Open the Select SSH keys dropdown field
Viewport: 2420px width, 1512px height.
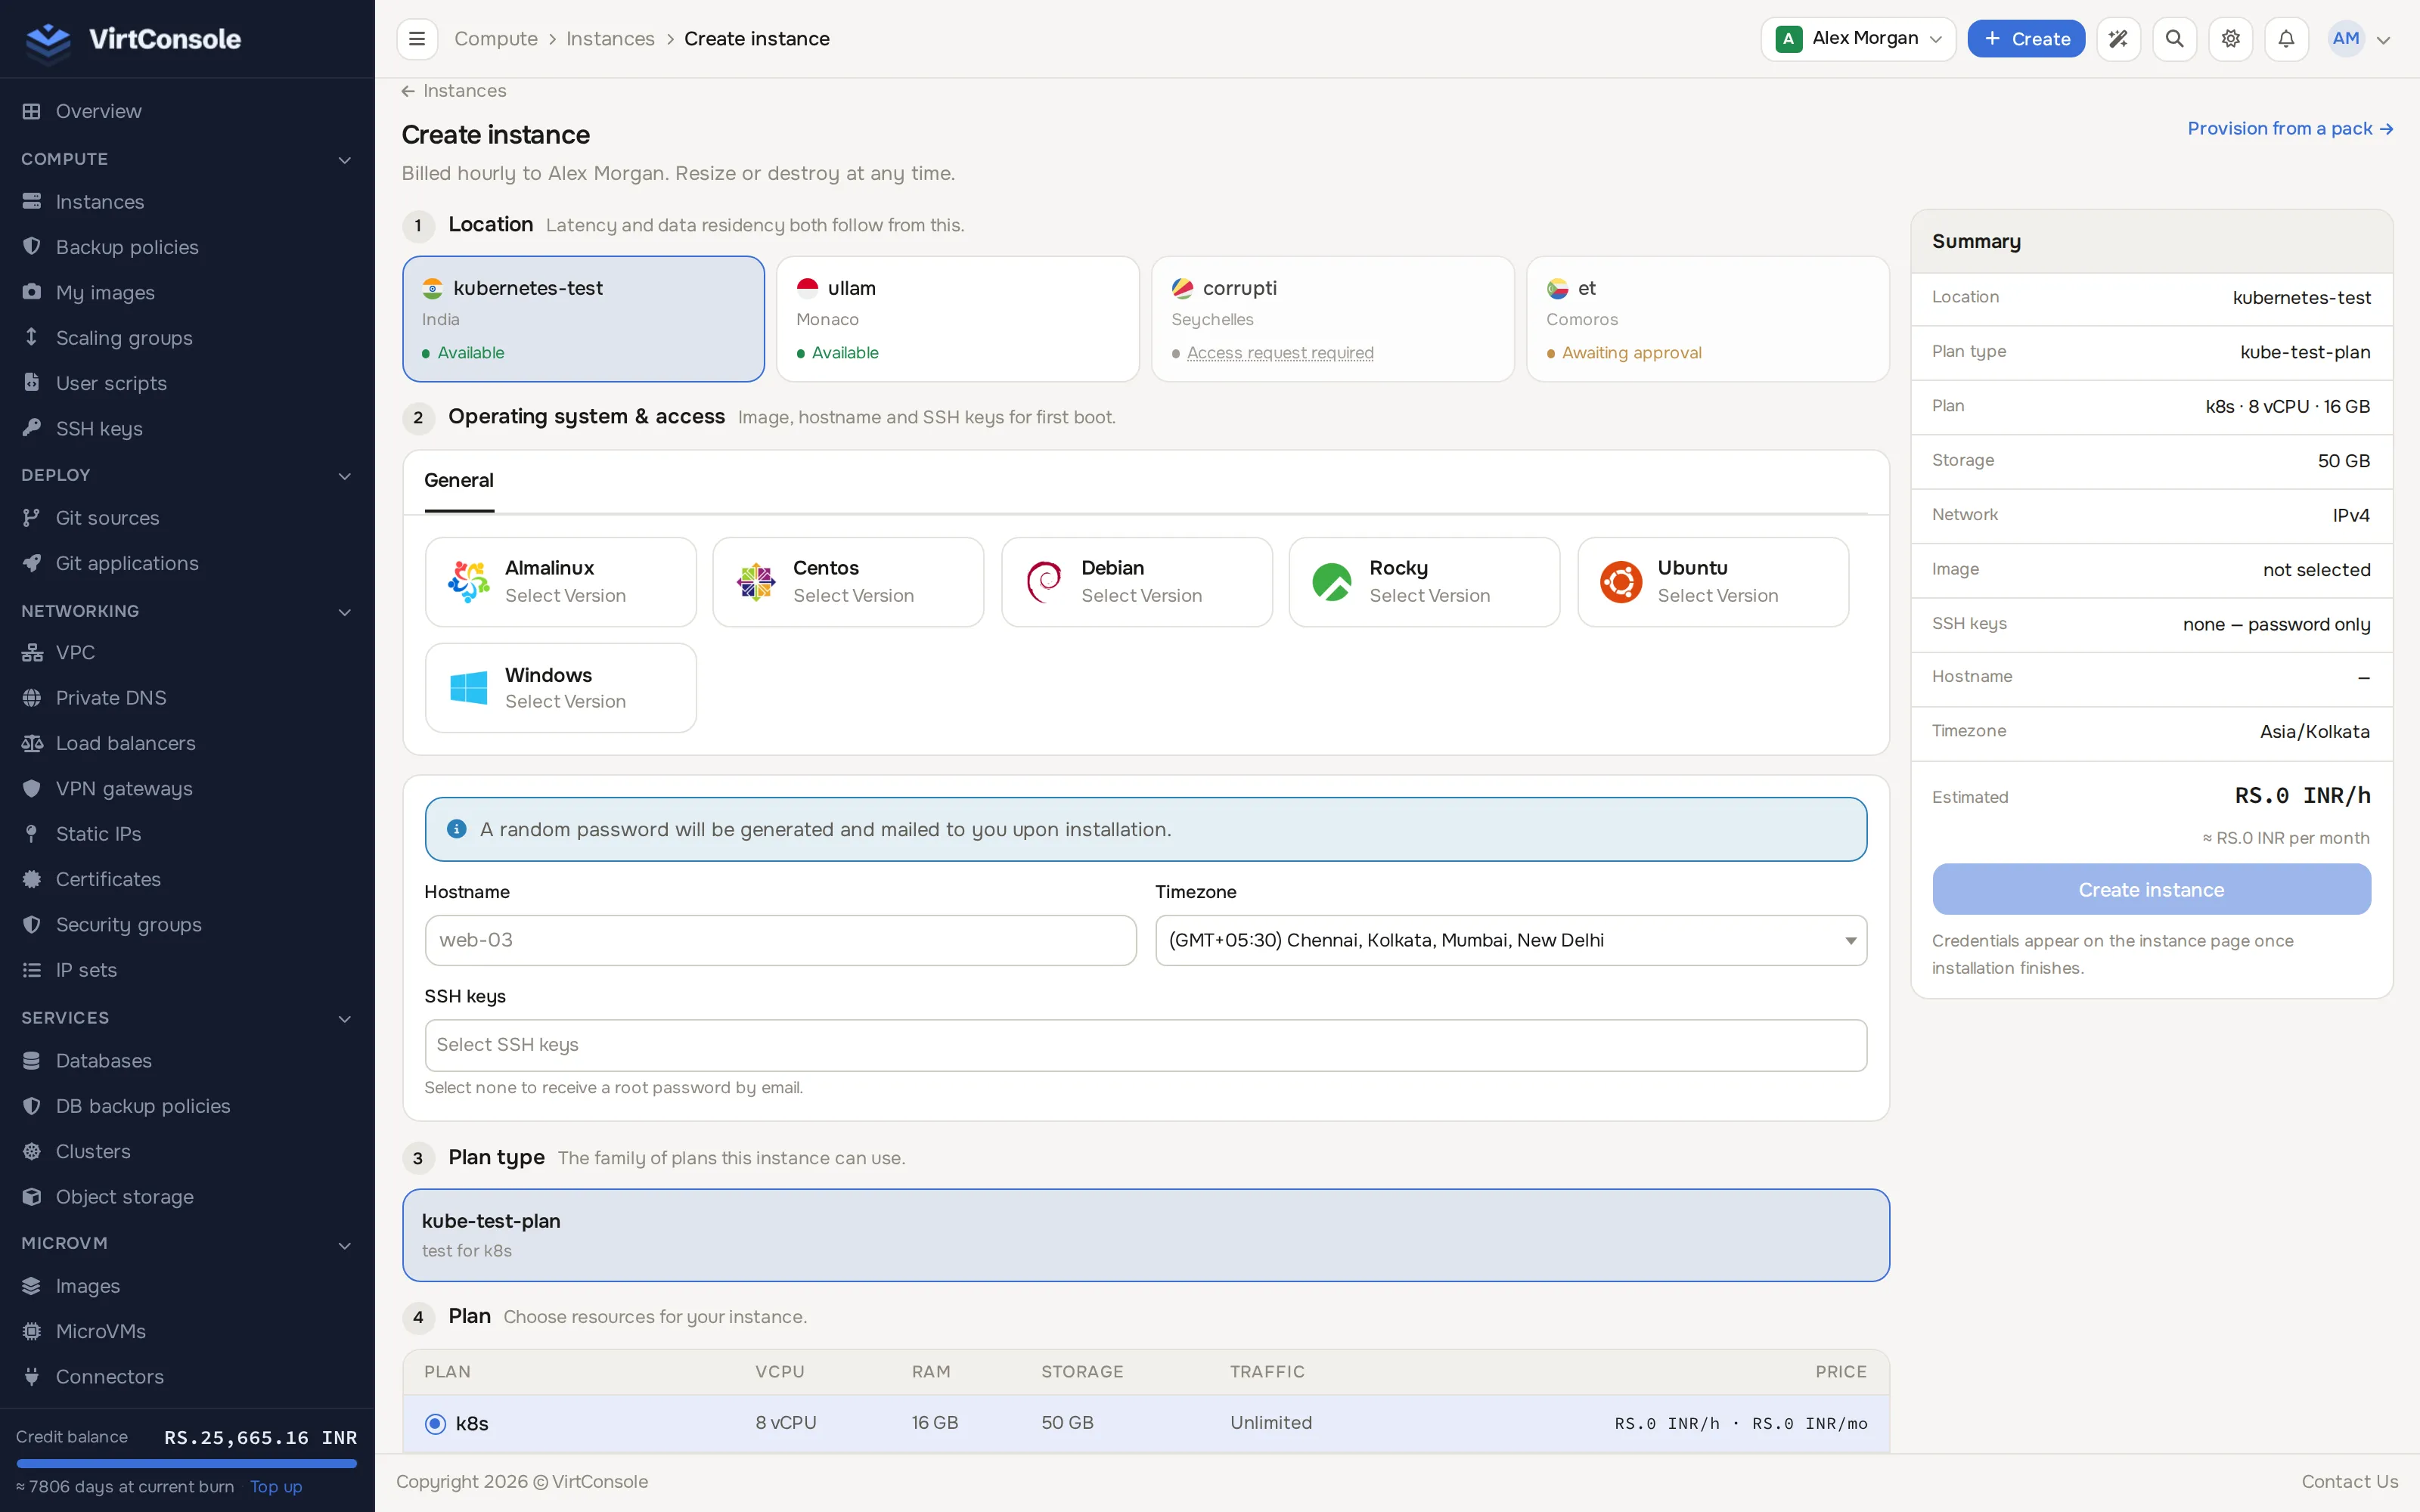tap(1145, 1045)
